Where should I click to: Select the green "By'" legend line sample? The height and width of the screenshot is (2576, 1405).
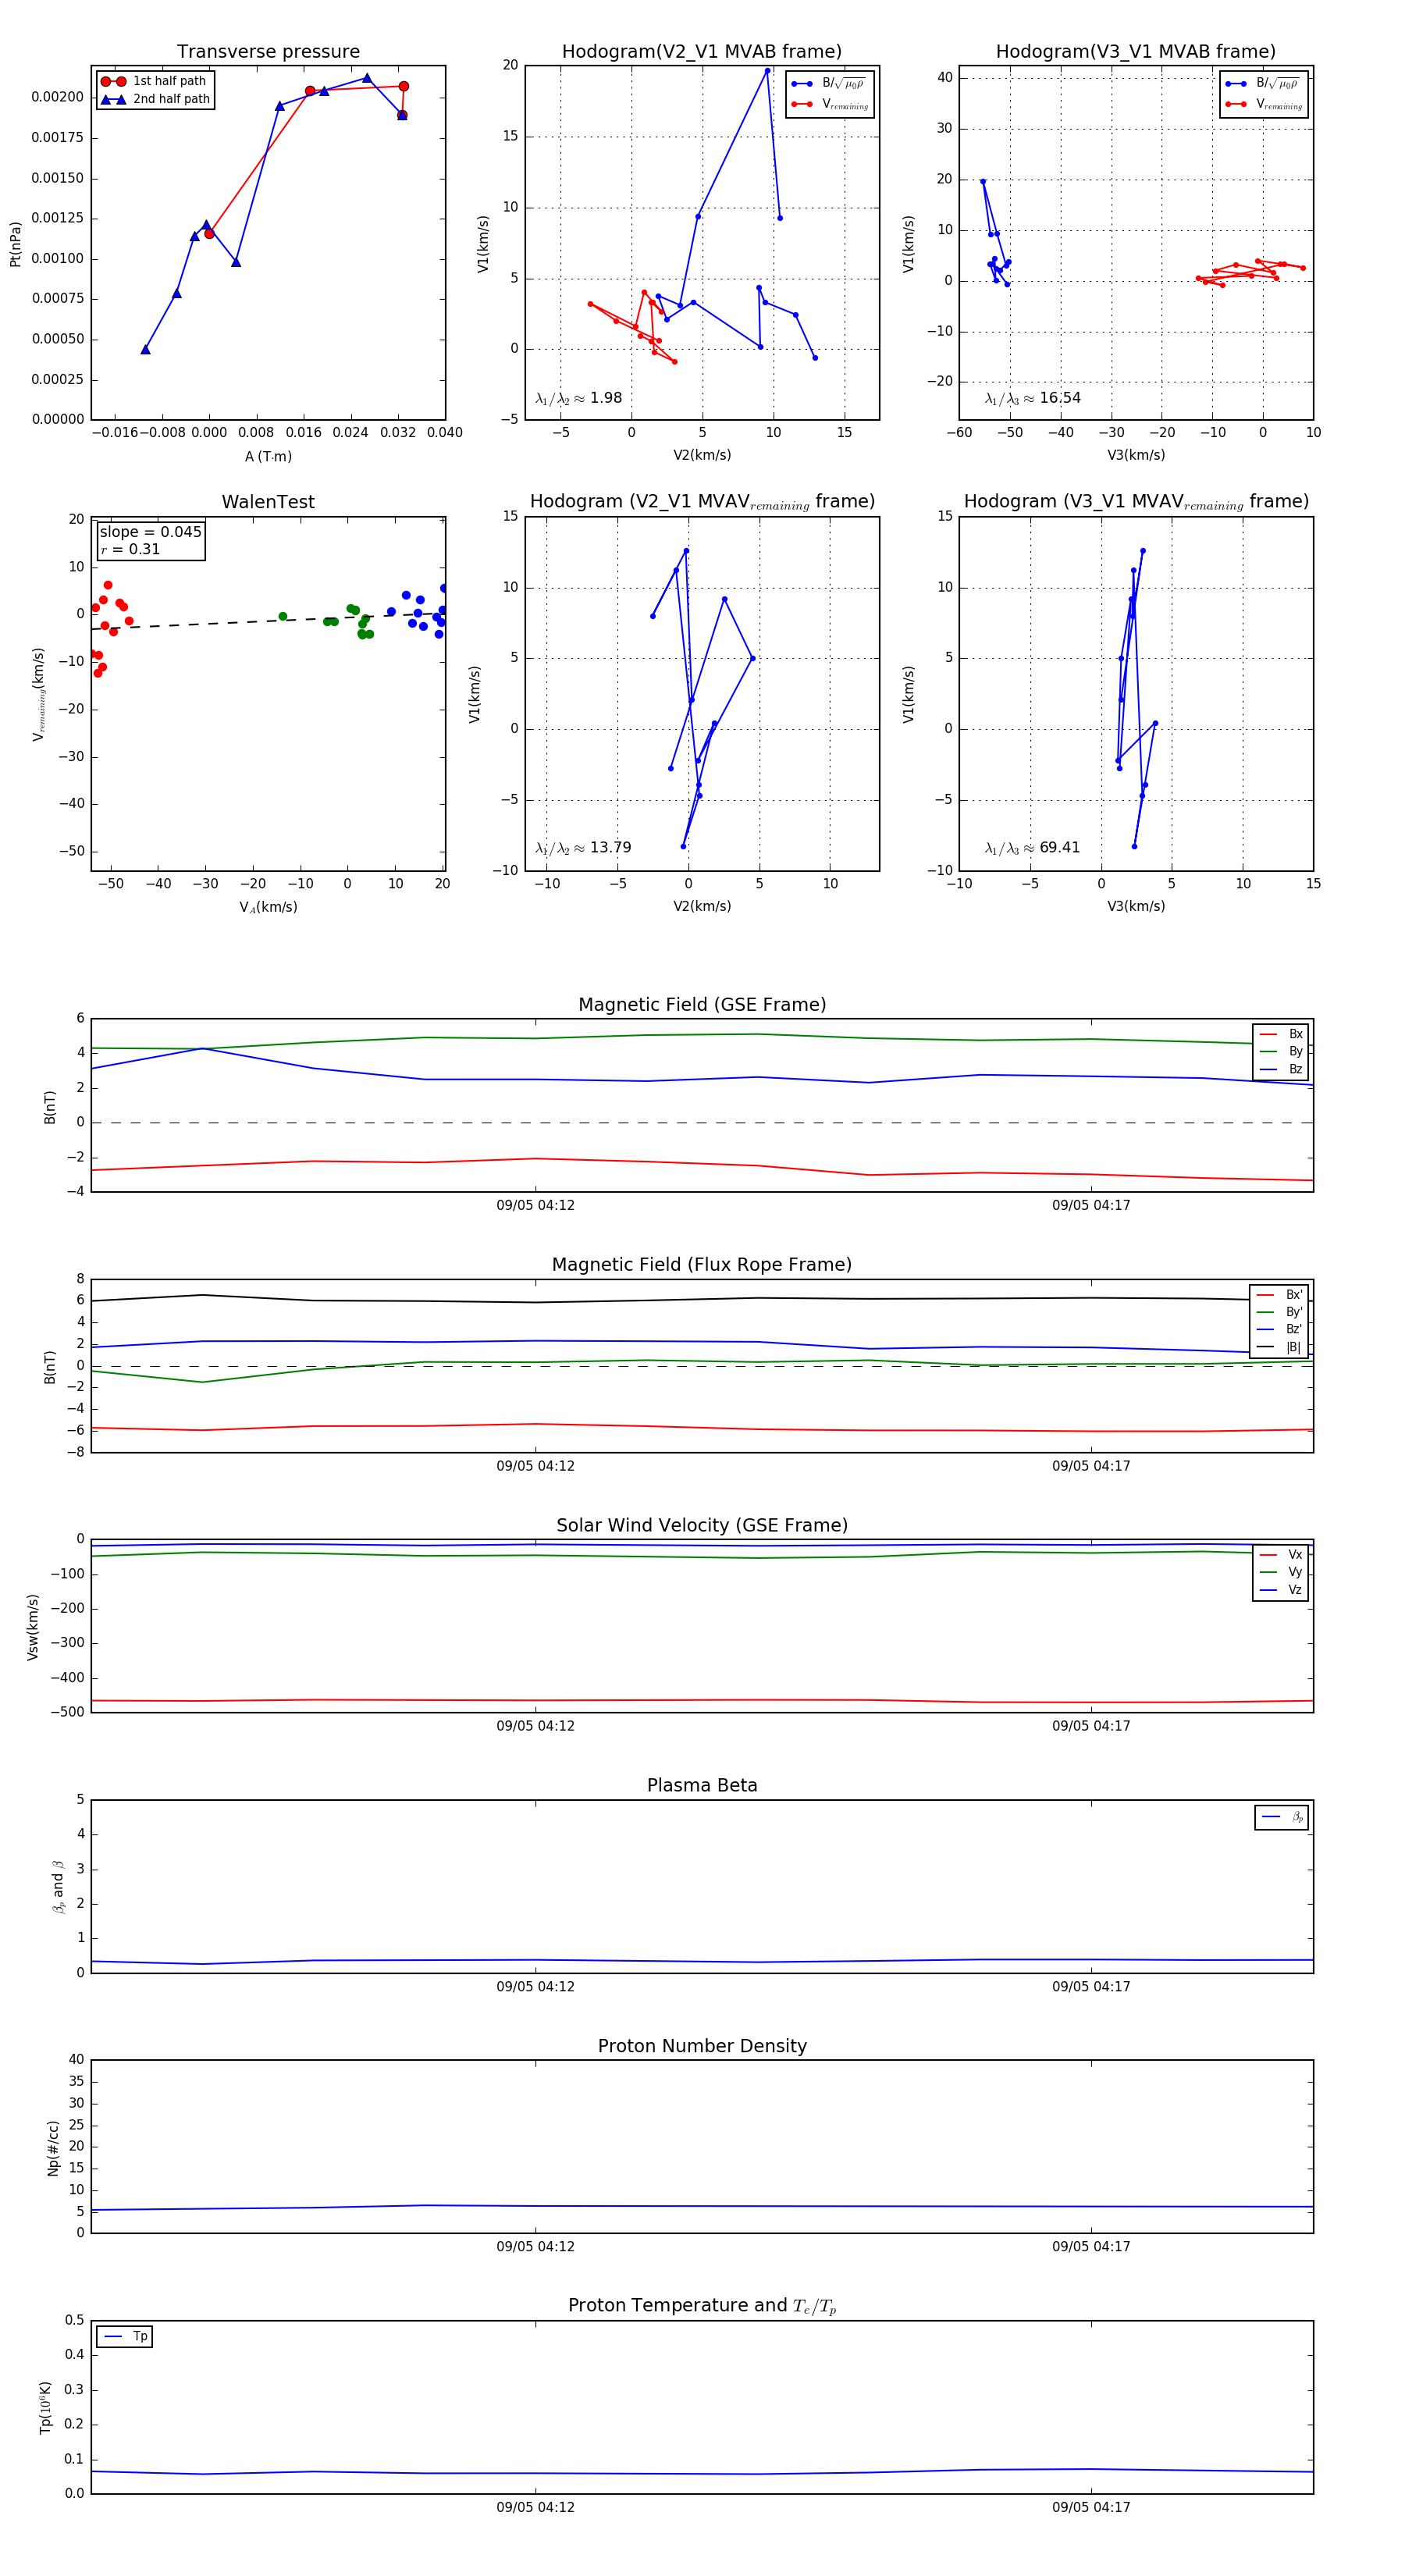pos(1265,1312)
